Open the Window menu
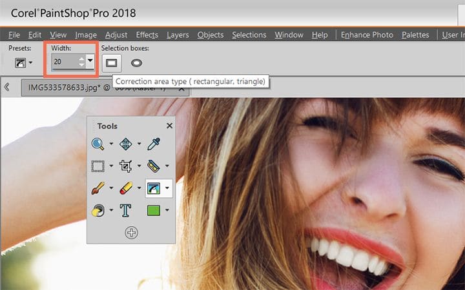The height and width of the screenshot is (290, 465). pos(289,35)
